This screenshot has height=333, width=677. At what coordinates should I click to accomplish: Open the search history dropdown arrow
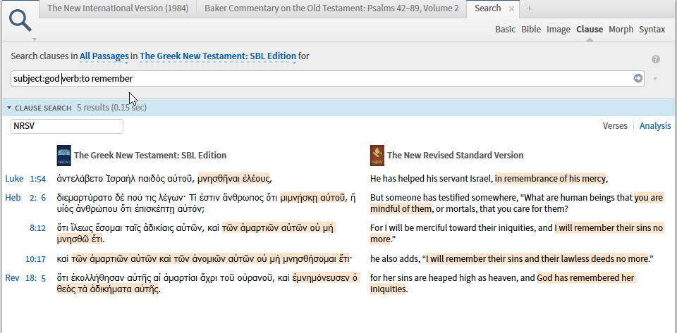(656, 79)
